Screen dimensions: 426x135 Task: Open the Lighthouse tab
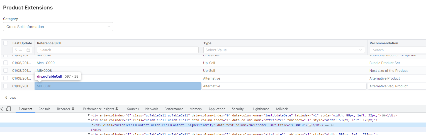pyautogui.click(x=261, y=109)
